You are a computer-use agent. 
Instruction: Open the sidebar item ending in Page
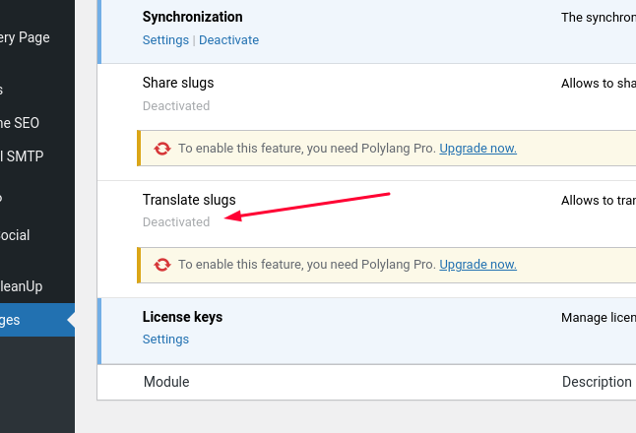click(25, 37)
